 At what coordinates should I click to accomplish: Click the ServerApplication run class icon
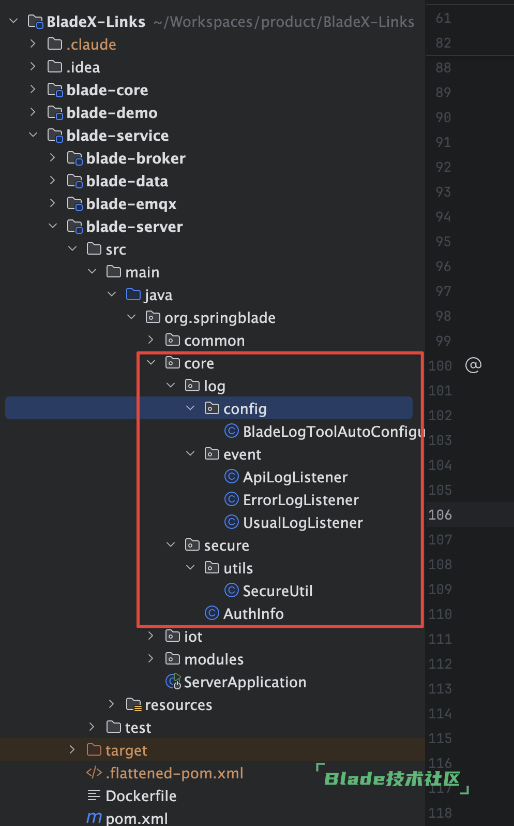point(173,681)
